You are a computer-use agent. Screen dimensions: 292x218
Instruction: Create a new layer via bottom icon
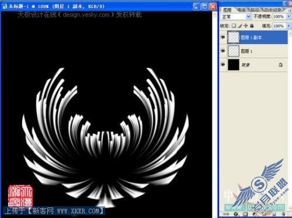[x=273, y=214]
